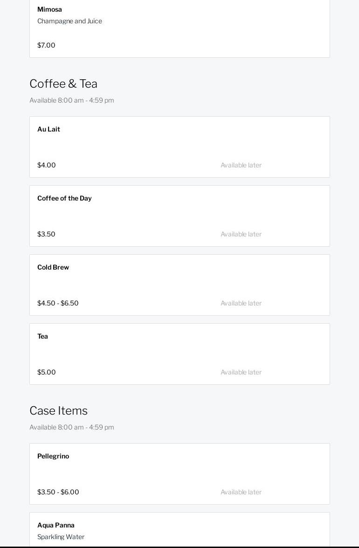The image size is (359, 548).
Task: Open the Pellegrino item
Action: point(53,456)
